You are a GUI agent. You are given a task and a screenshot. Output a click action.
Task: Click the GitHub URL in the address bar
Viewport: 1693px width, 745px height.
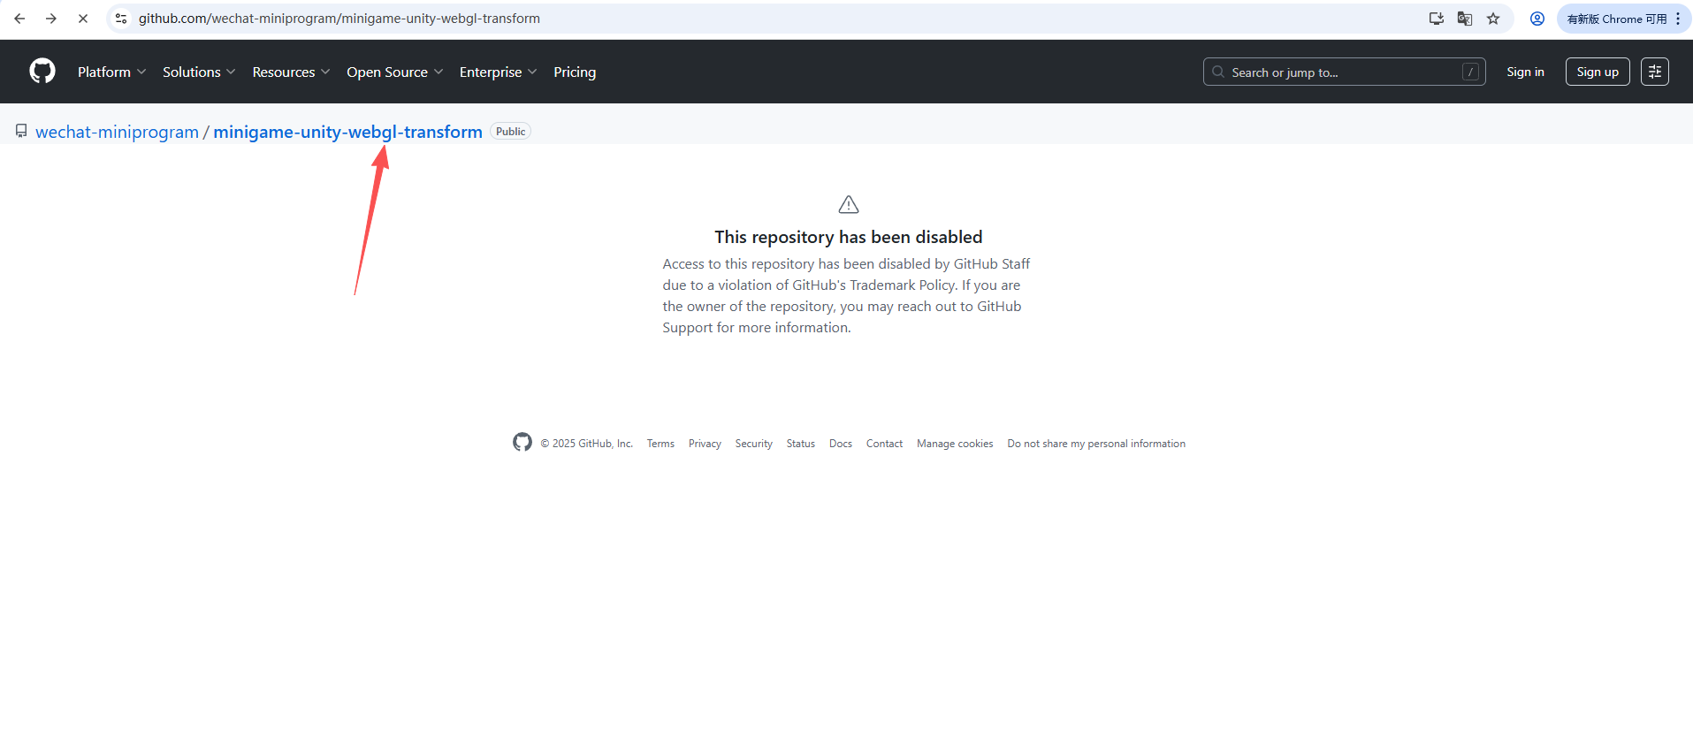[339, 19]
